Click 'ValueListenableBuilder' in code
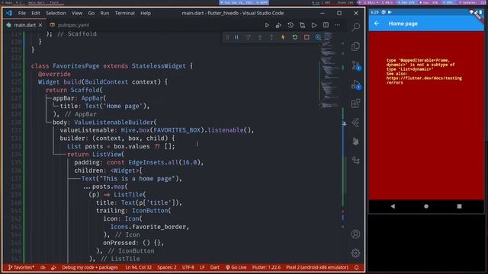This screenshot has height=274, width=488. [114, 123]
